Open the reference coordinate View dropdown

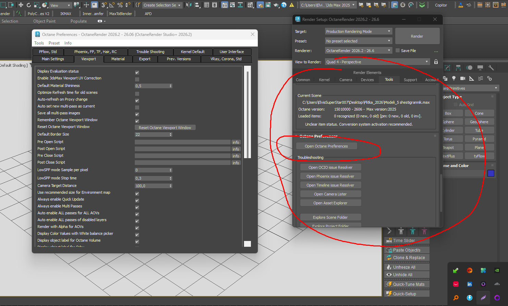(x=60, y=5)
